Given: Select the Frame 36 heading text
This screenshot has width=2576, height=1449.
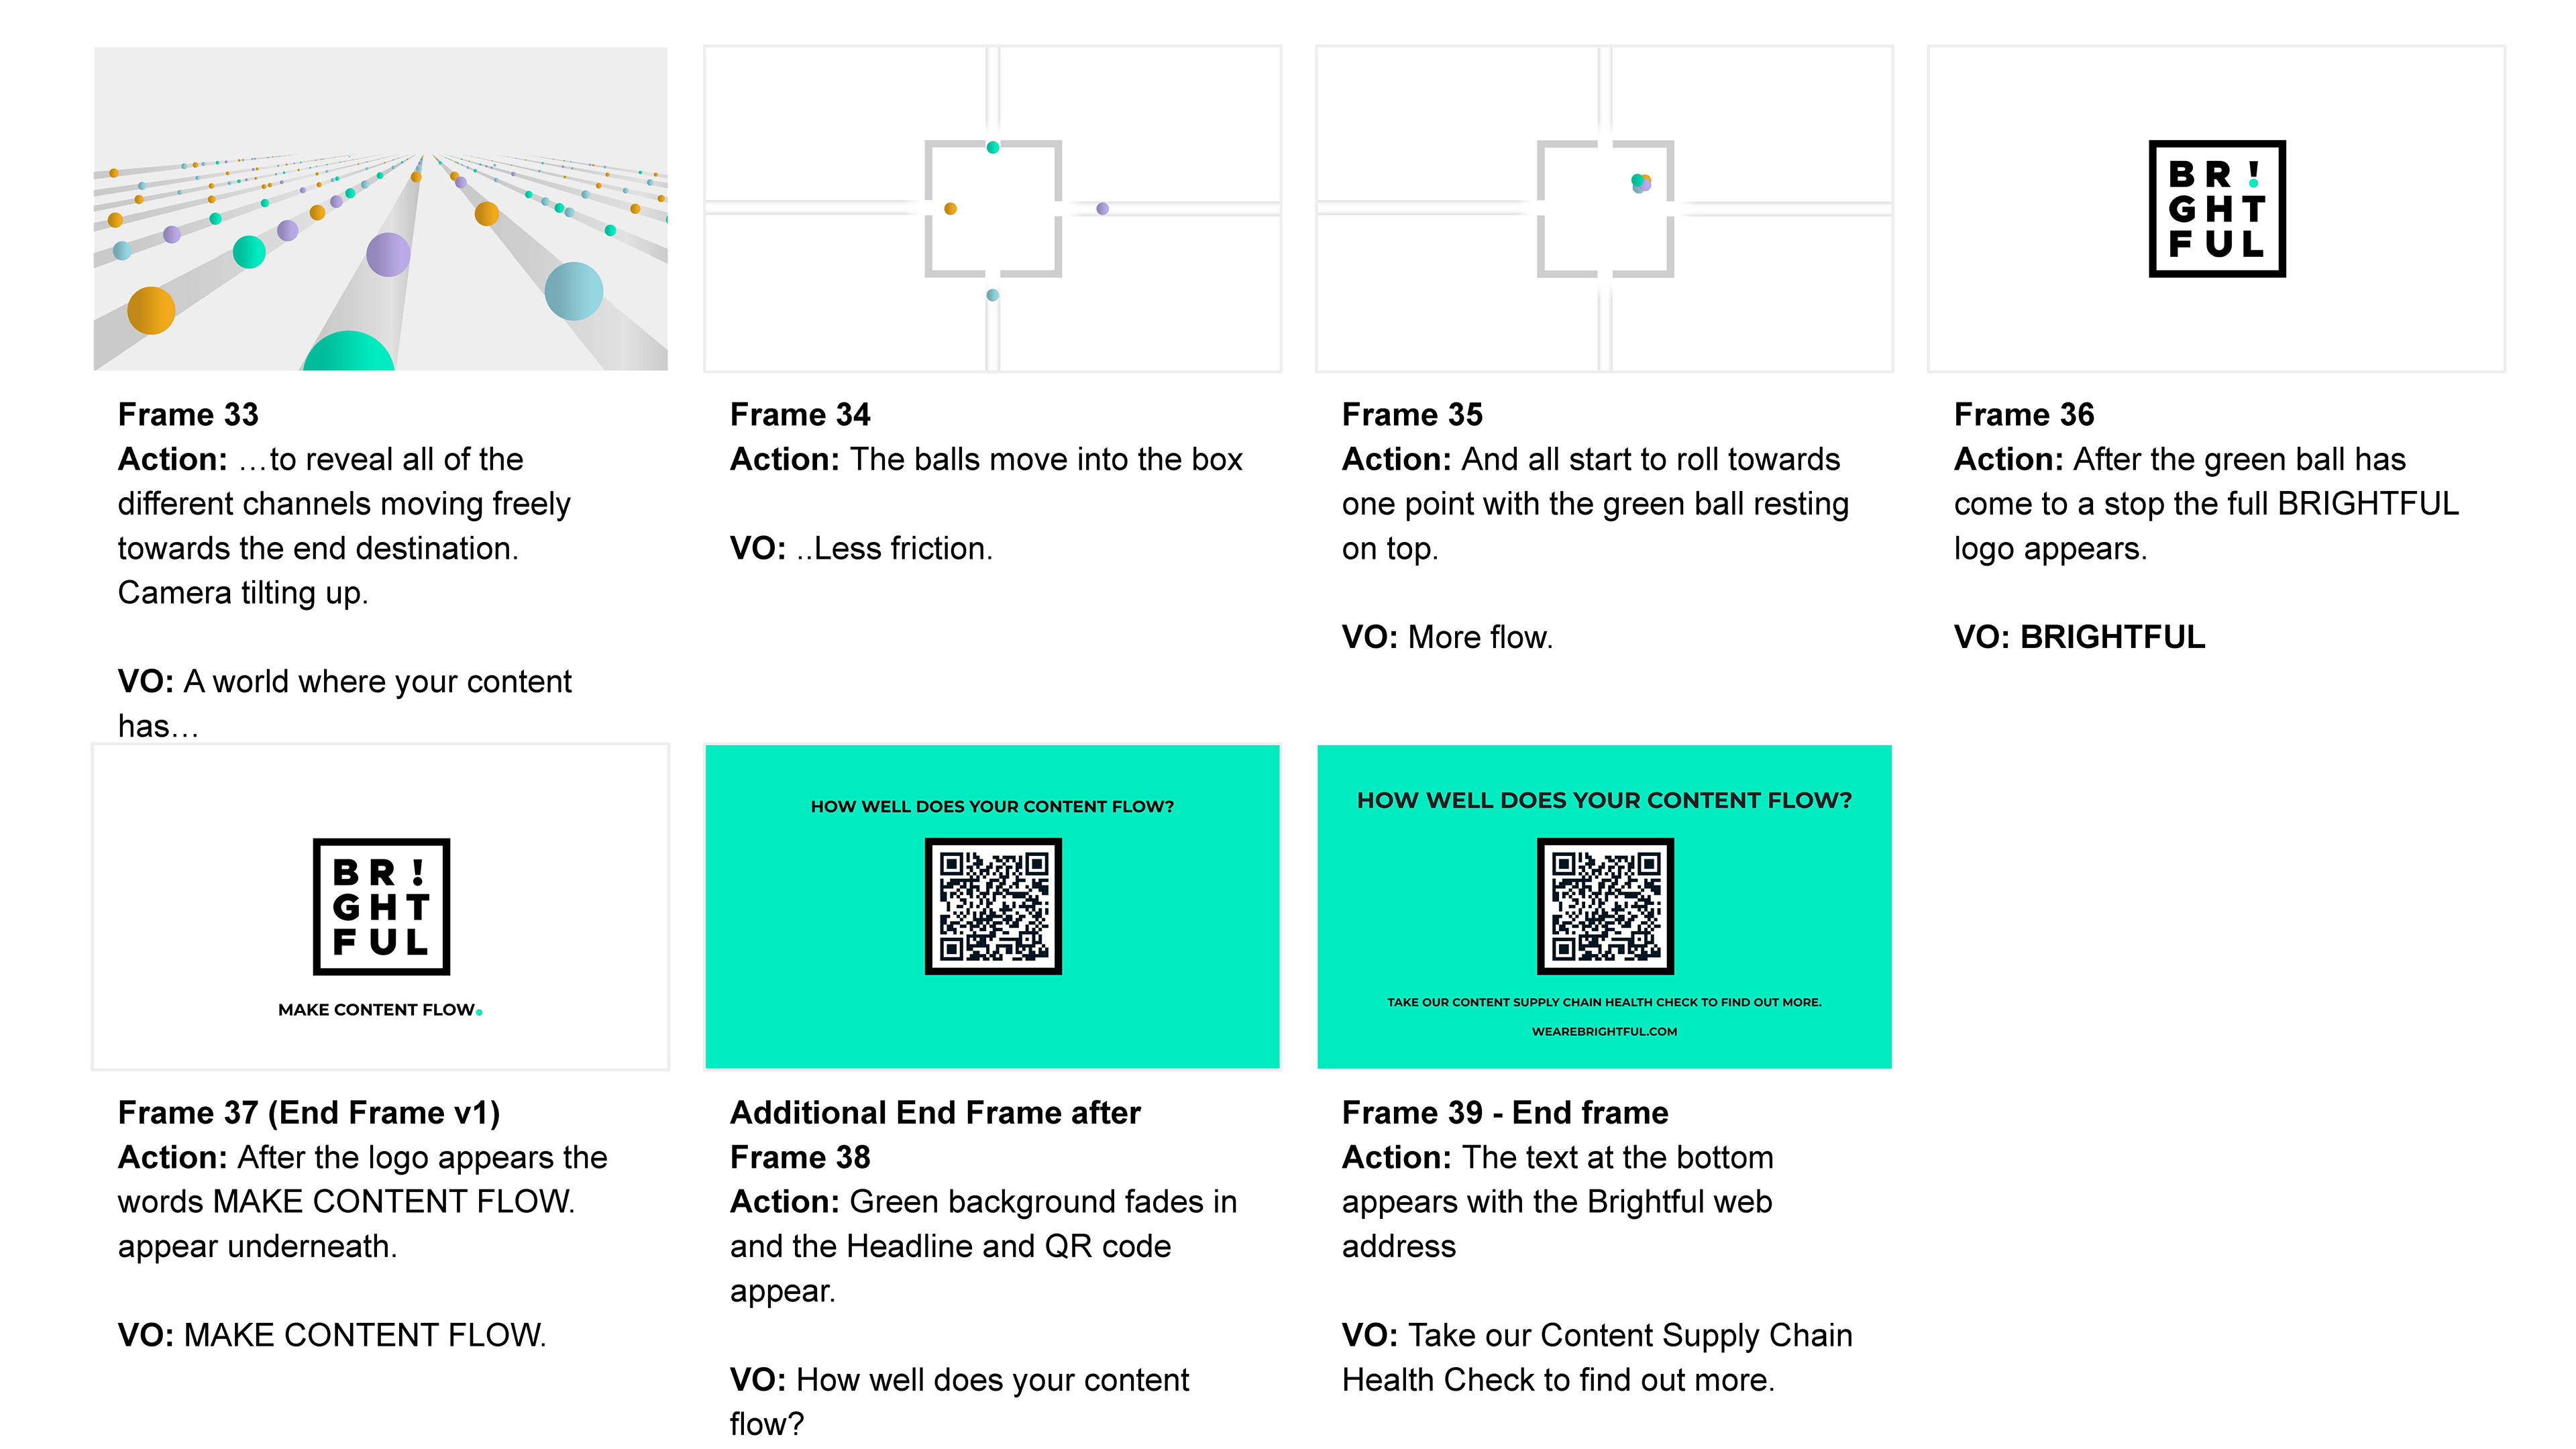Looking at the screenshot, I should (x=2023, y=414).
